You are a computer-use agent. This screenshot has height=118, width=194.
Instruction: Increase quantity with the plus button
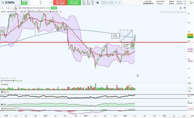point(48,3)
